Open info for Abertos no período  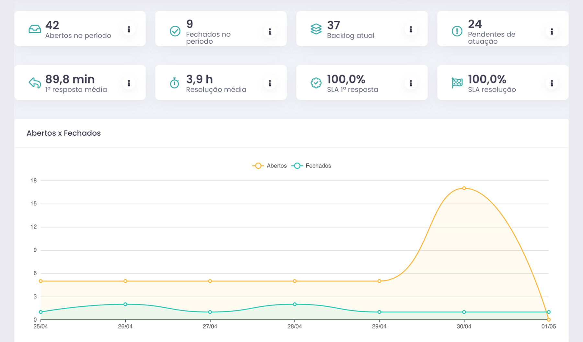tap(129, 29)
